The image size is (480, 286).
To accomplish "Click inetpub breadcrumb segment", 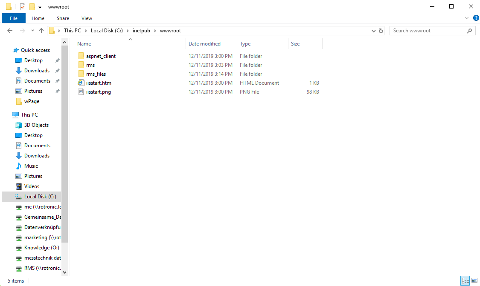I will point(141,31).
